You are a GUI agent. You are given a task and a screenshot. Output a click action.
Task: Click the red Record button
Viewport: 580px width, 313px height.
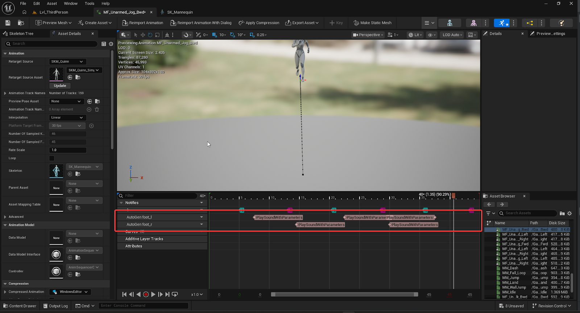click(146, 295)
